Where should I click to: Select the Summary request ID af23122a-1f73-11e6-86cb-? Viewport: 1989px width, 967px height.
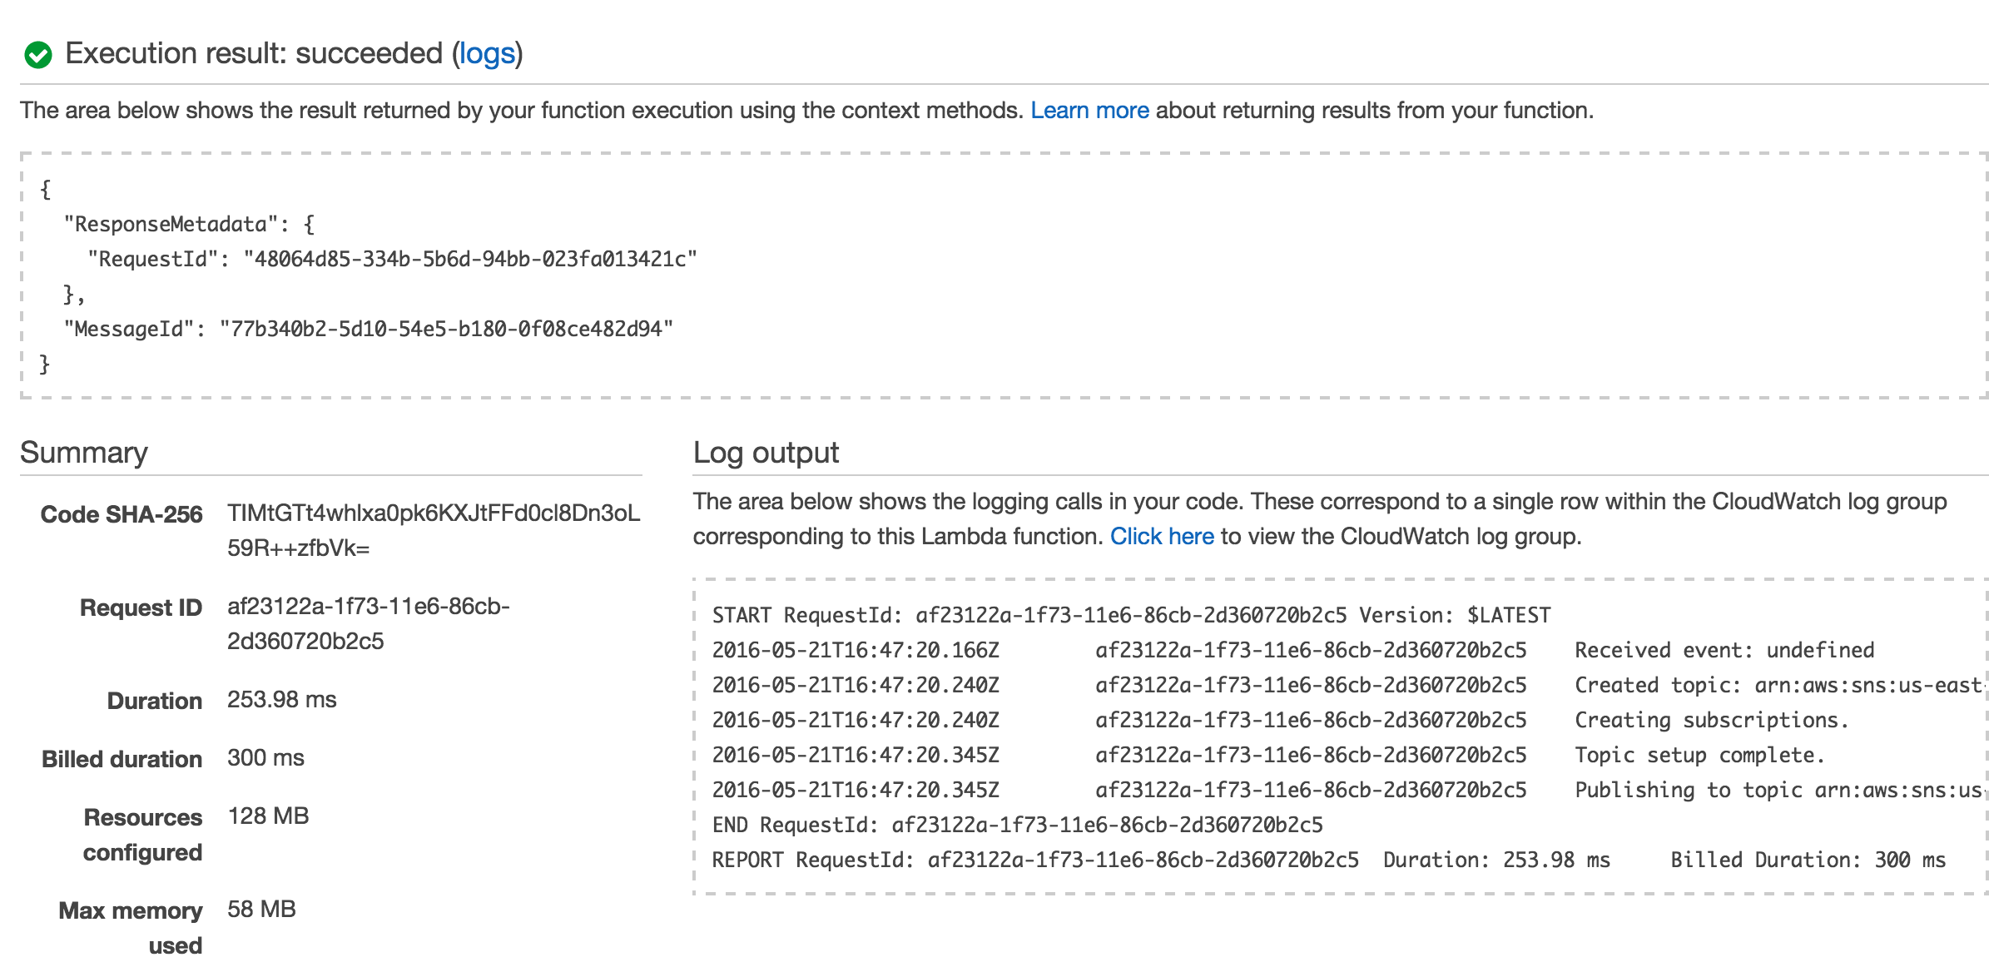click(369, 606)
